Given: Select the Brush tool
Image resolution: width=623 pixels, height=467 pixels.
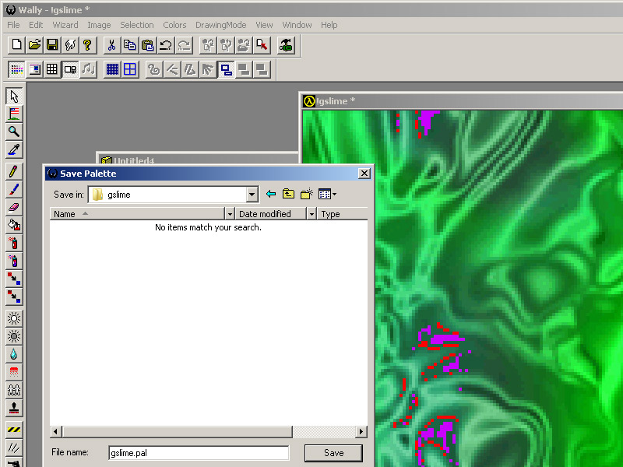Looking at the screenshot, I should point(14,189).
